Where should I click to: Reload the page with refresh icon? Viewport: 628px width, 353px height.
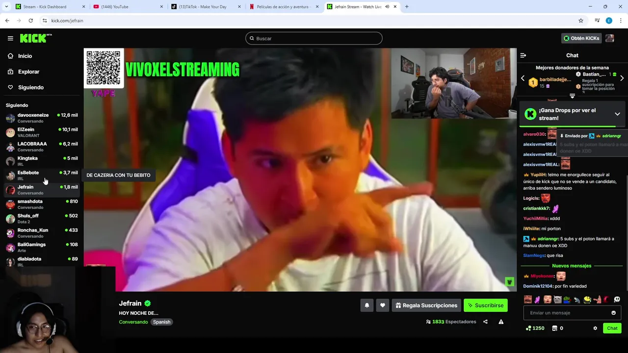click(x=30, y=21)
